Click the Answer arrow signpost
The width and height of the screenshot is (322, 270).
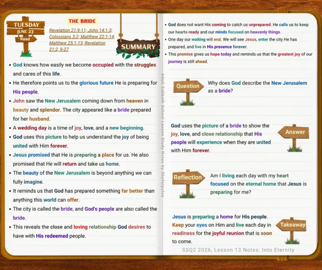(x=294, y=138)
